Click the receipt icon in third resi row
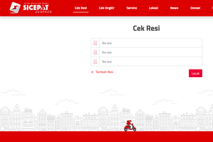Screen dimensions: 213x142 [95, 62]
